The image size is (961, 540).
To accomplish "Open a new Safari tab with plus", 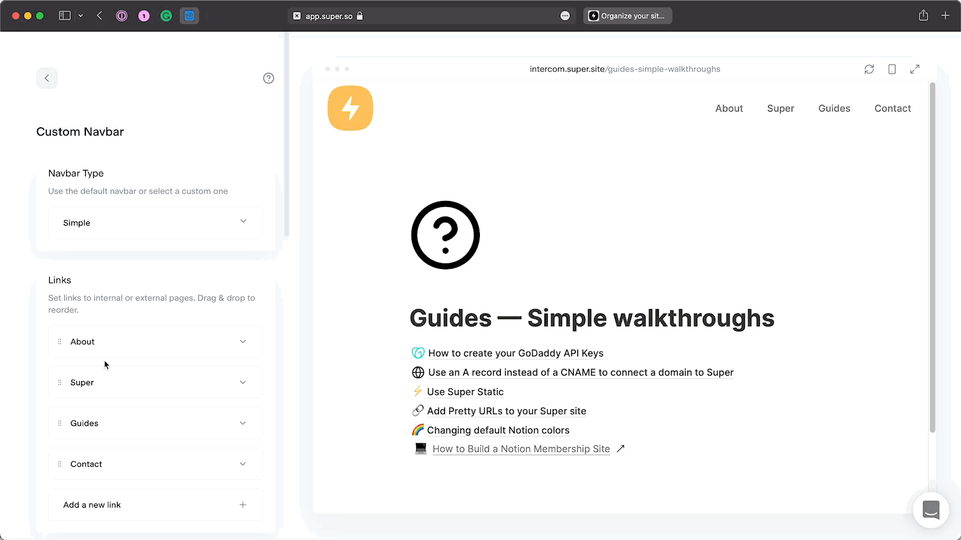I will 945,16.
